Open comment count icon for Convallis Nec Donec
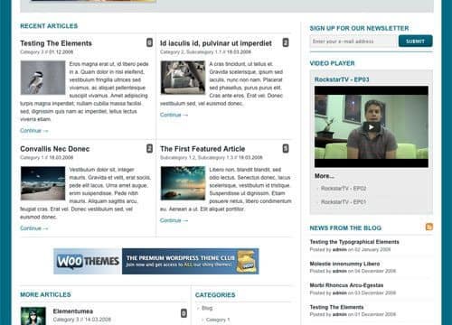This screenshot has width=452, height=325. (149, 148)
